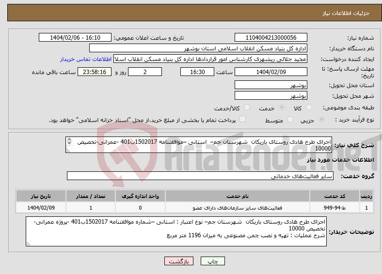Image resolution: width=382 pixels, height=274 pixels.
Task: Click the گروه خدمت field سایر فعالیت‌های خدماتی
Action: pyautogui.click(x=200, y=176)
